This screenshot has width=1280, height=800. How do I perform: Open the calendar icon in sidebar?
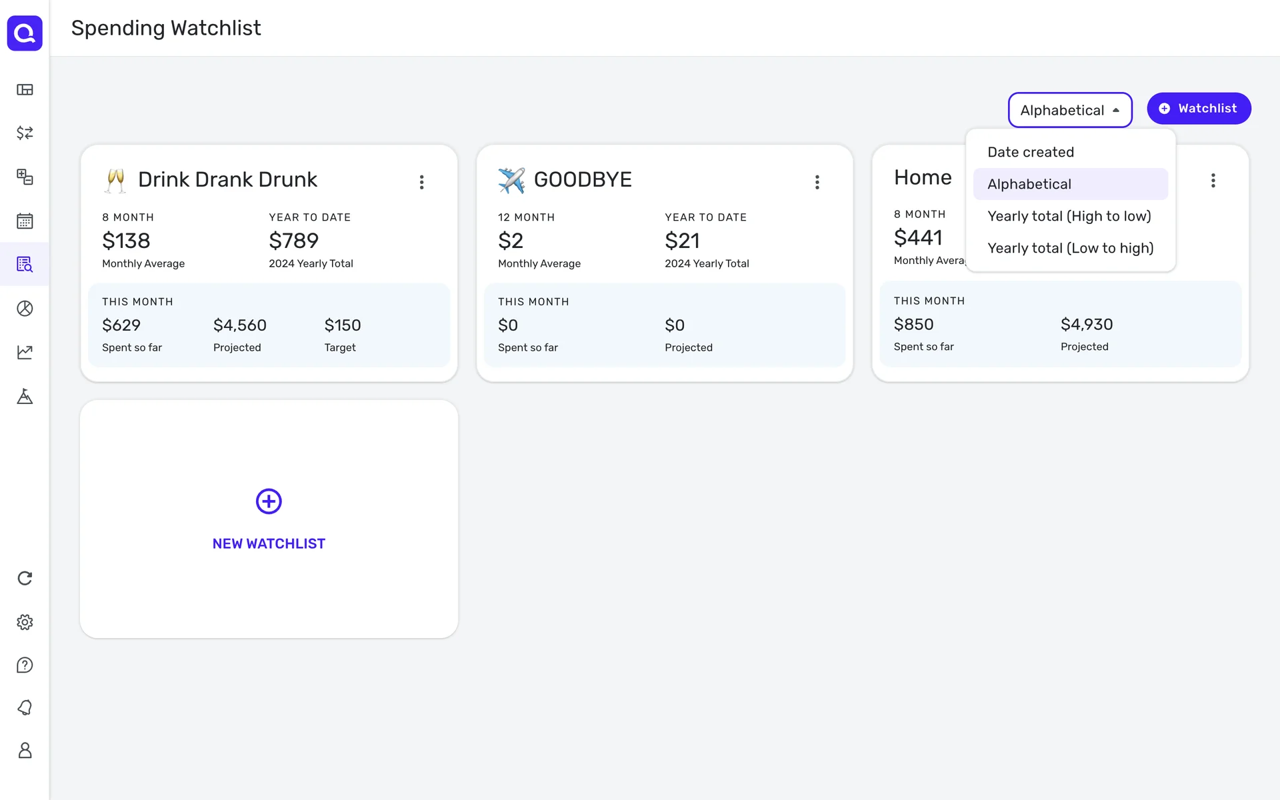(25, 221)
